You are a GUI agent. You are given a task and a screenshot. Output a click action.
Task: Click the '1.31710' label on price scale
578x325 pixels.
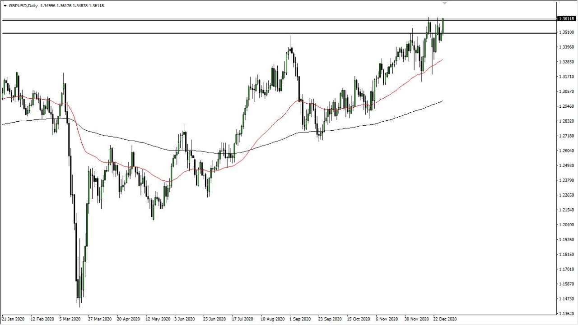point(567,77)
